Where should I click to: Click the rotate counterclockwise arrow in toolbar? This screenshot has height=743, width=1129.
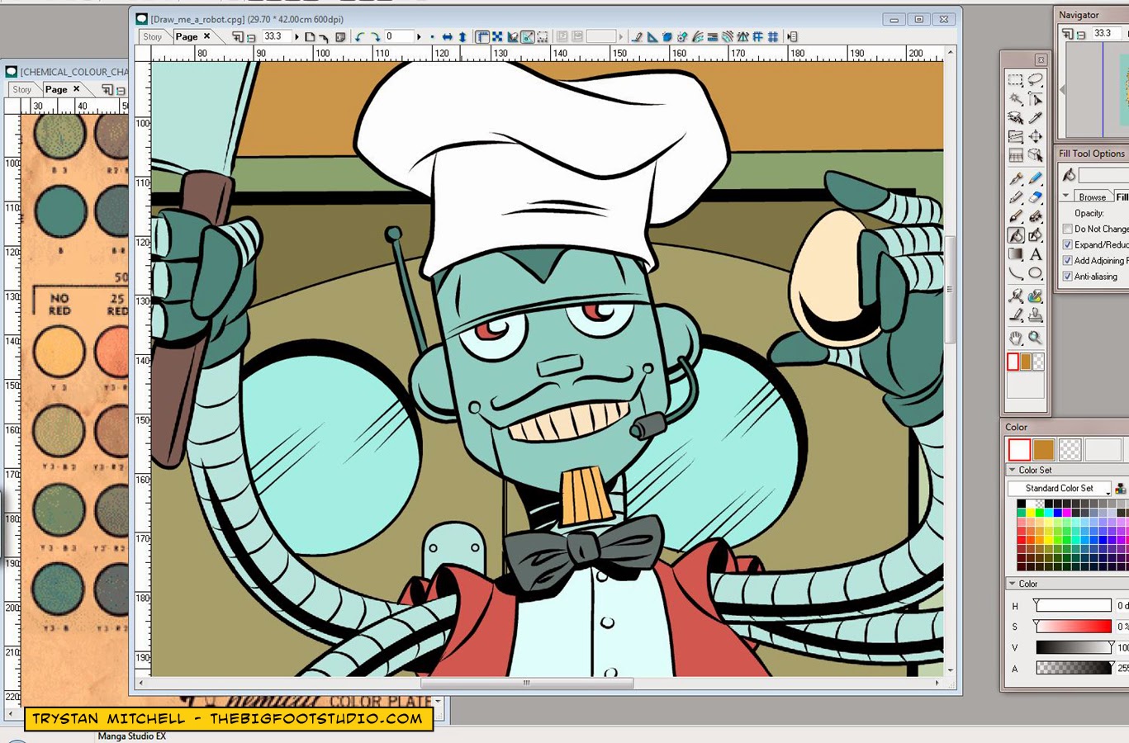click(358, 36)
